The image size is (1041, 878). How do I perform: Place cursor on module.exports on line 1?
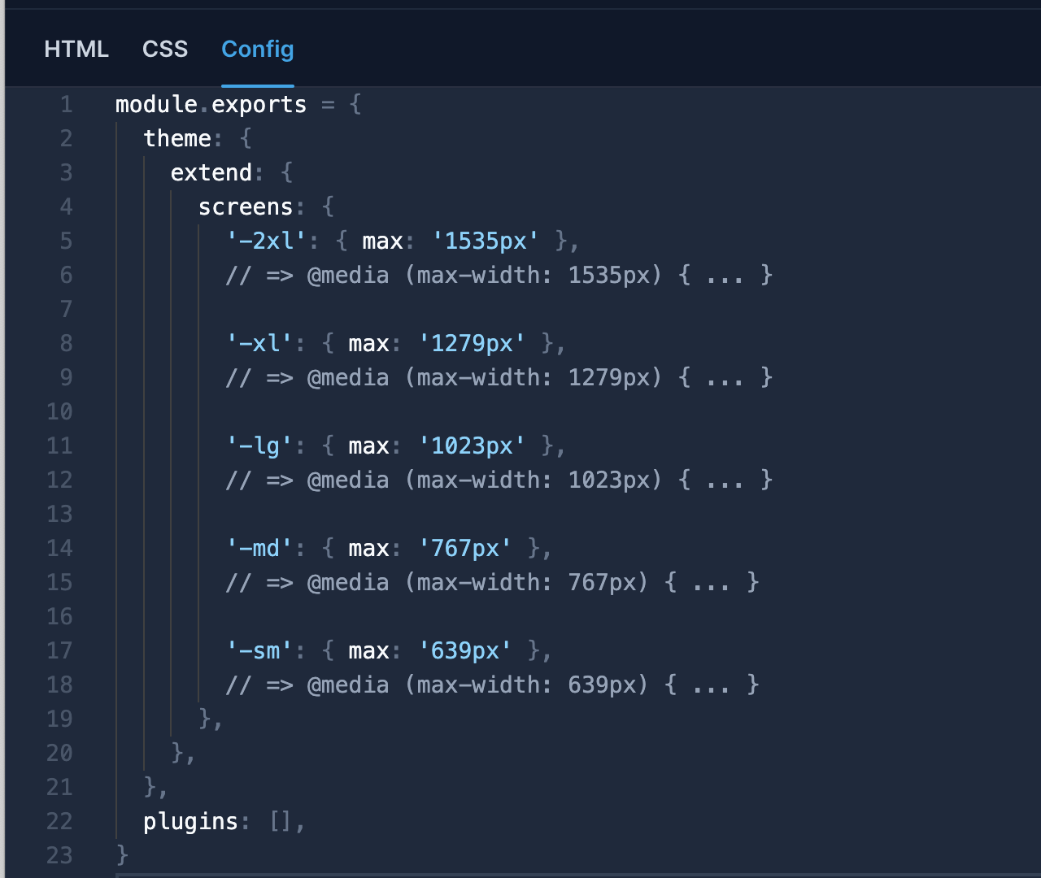click(210, 104)
